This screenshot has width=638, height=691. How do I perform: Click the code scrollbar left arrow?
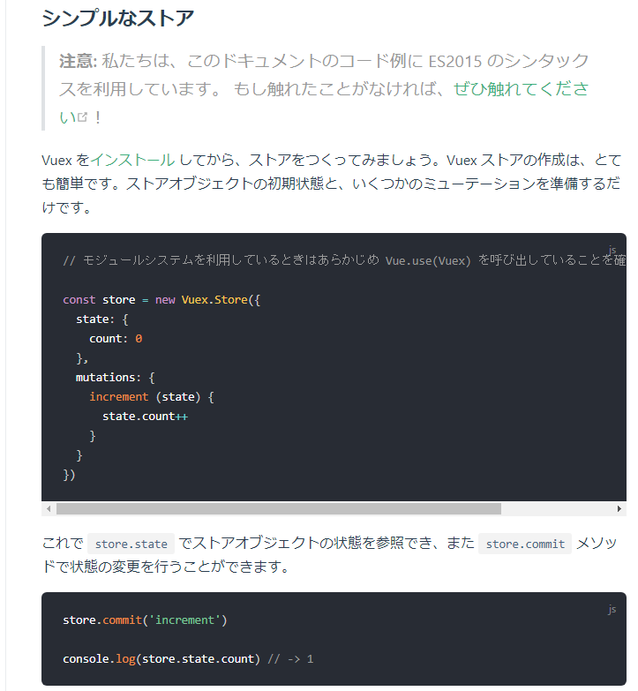pyautogui.click(x=49, y=509)
